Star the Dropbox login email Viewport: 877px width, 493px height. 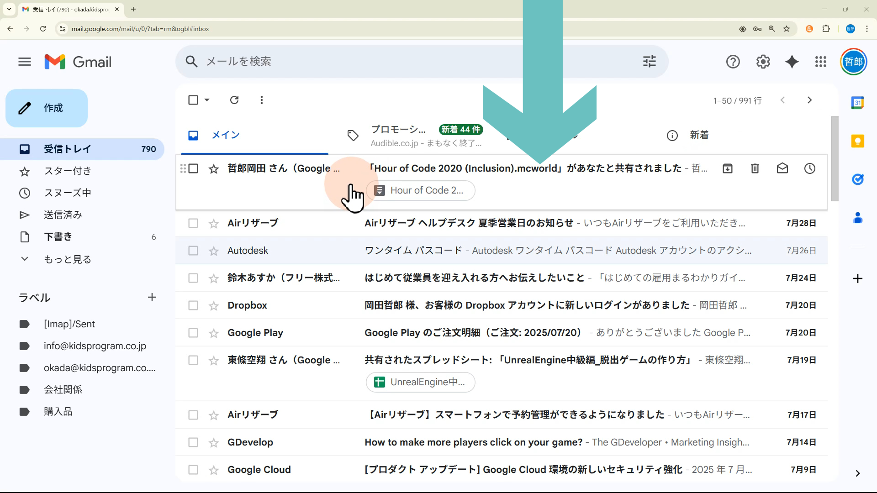pos(213,306)
